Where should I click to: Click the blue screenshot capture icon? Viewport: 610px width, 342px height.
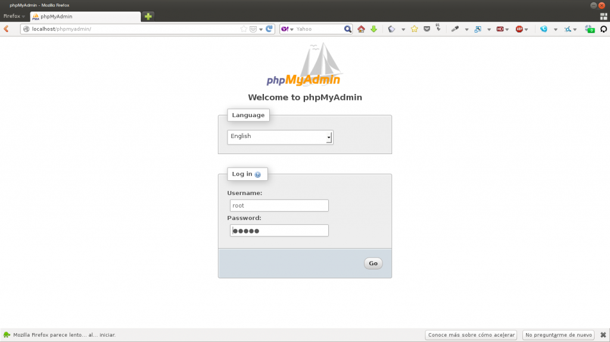(x=478, y=29)
